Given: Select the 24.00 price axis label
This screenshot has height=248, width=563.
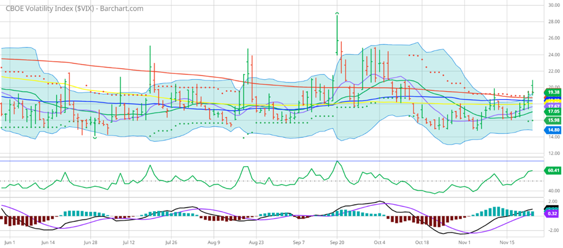Looking at the screenshot, I should 553,55.
